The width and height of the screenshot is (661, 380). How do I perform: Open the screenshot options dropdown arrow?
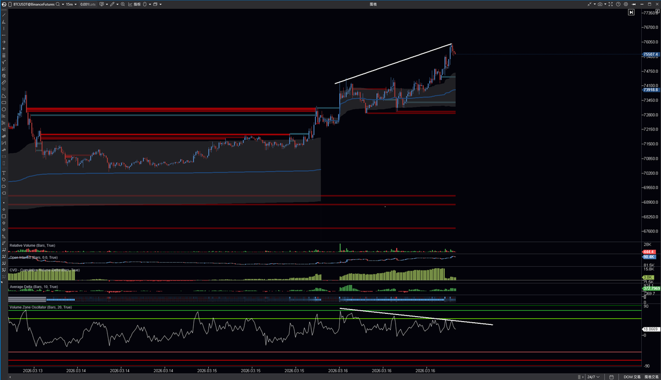[x=605, y=4]
